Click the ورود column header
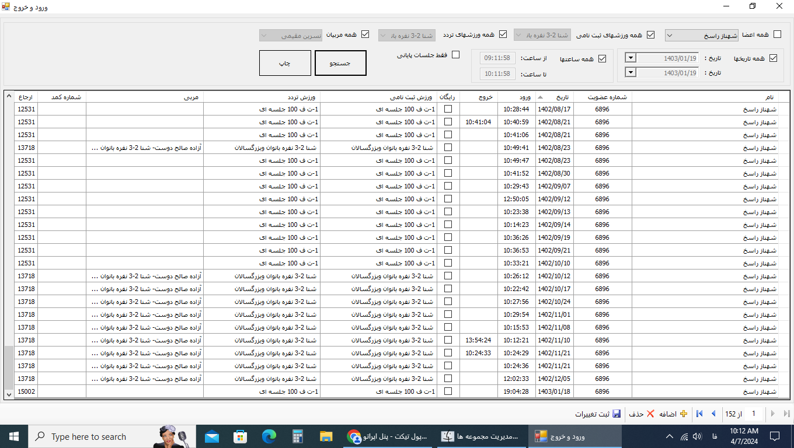794x448 pixels. coord(517,97)
